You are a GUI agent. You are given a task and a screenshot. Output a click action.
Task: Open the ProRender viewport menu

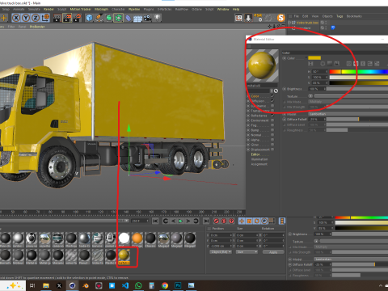coord(37,27)
